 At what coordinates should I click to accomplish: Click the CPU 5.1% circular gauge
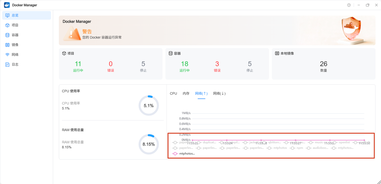[149, 106]
